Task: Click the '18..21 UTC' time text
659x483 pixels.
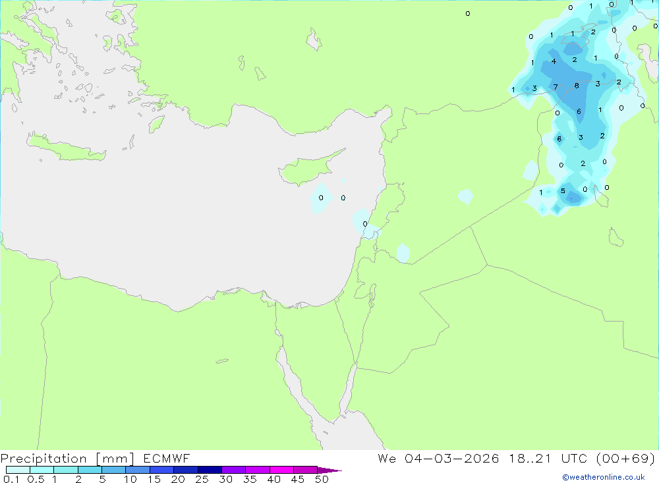Action: pyautogui.click(x=548, y=458)
